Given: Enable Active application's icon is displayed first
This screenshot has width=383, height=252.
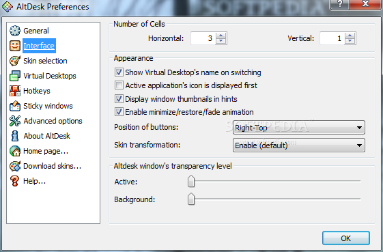Looking at the screenshot, I should coord(119,85).
